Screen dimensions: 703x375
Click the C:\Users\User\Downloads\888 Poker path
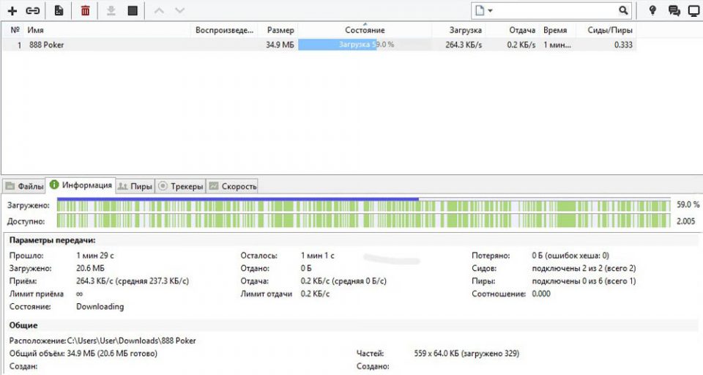131,341
